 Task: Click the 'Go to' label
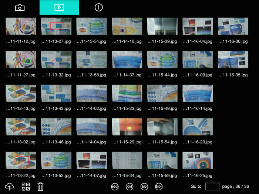coord(196,186)
